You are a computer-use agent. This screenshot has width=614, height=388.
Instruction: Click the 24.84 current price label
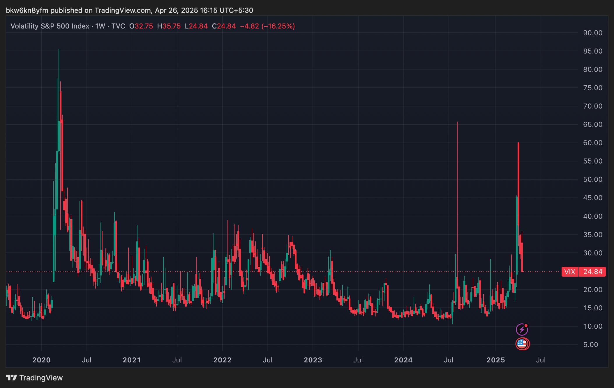592,272
